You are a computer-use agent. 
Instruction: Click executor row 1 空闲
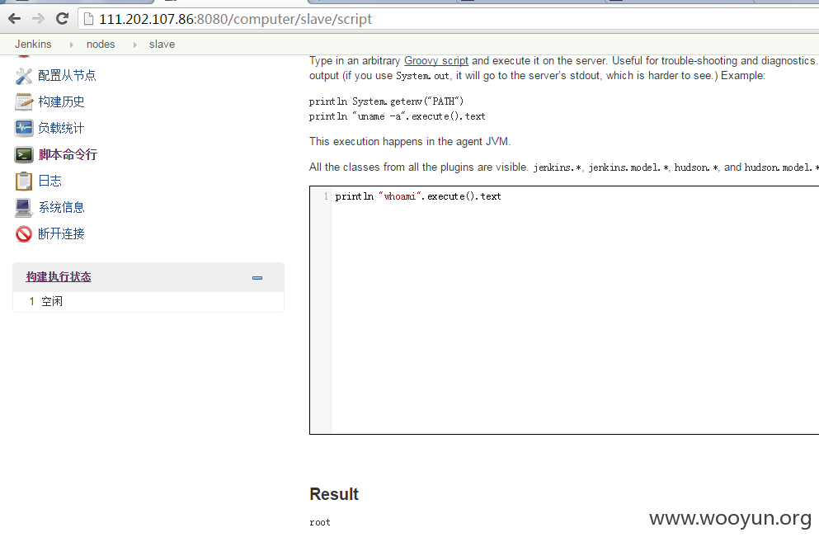(x=148, y=302)
